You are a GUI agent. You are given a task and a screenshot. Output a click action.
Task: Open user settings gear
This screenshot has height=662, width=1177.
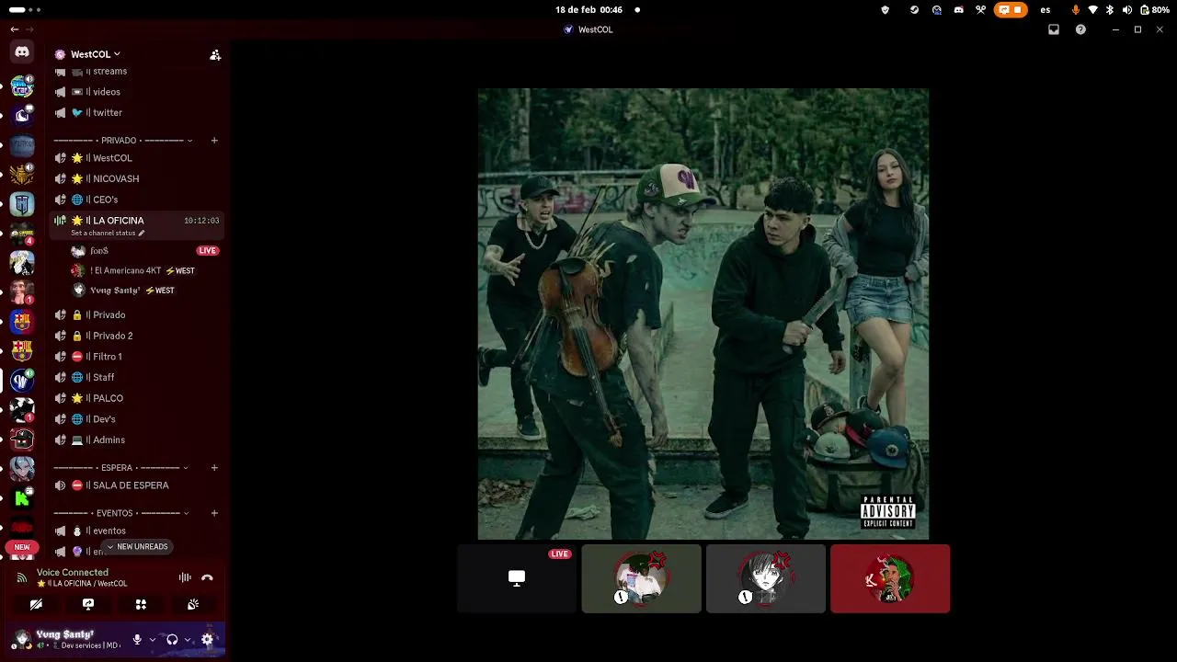click(x=207, y=639)
